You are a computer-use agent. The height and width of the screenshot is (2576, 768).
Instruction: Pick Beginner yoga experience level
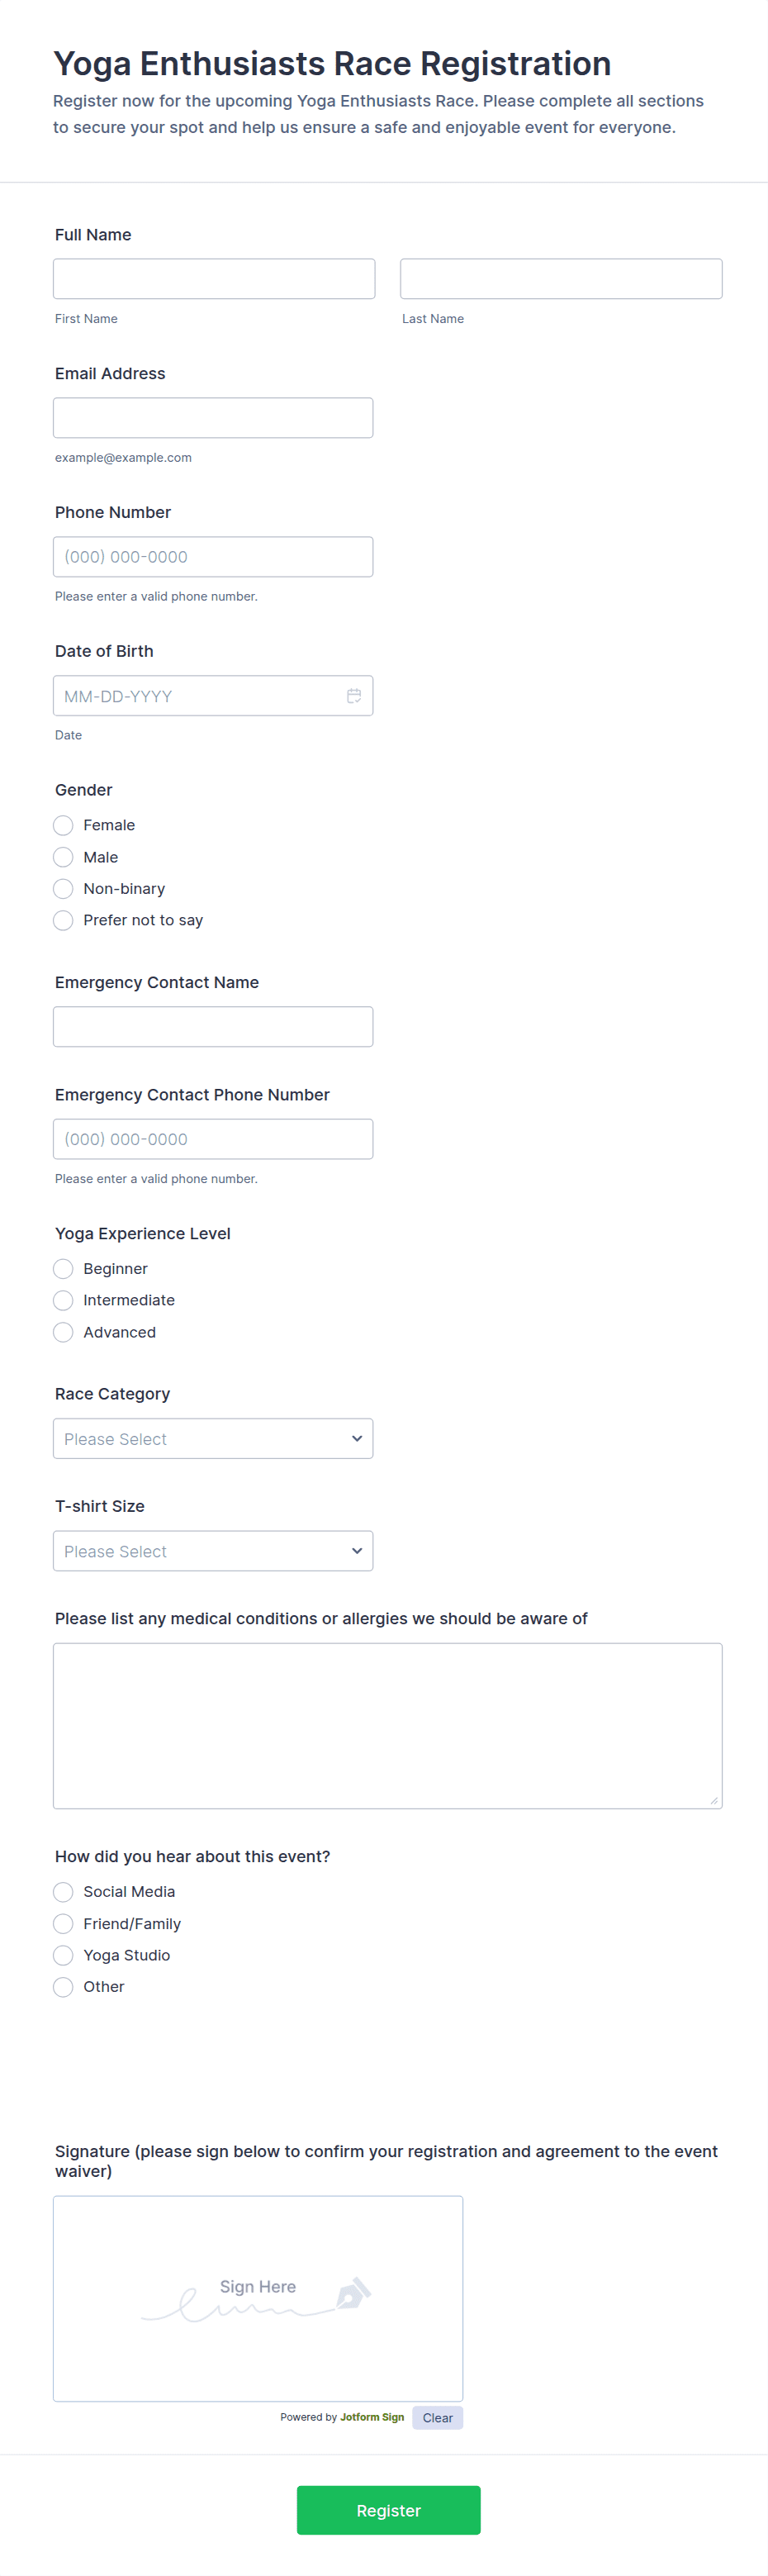point(63,1269)
